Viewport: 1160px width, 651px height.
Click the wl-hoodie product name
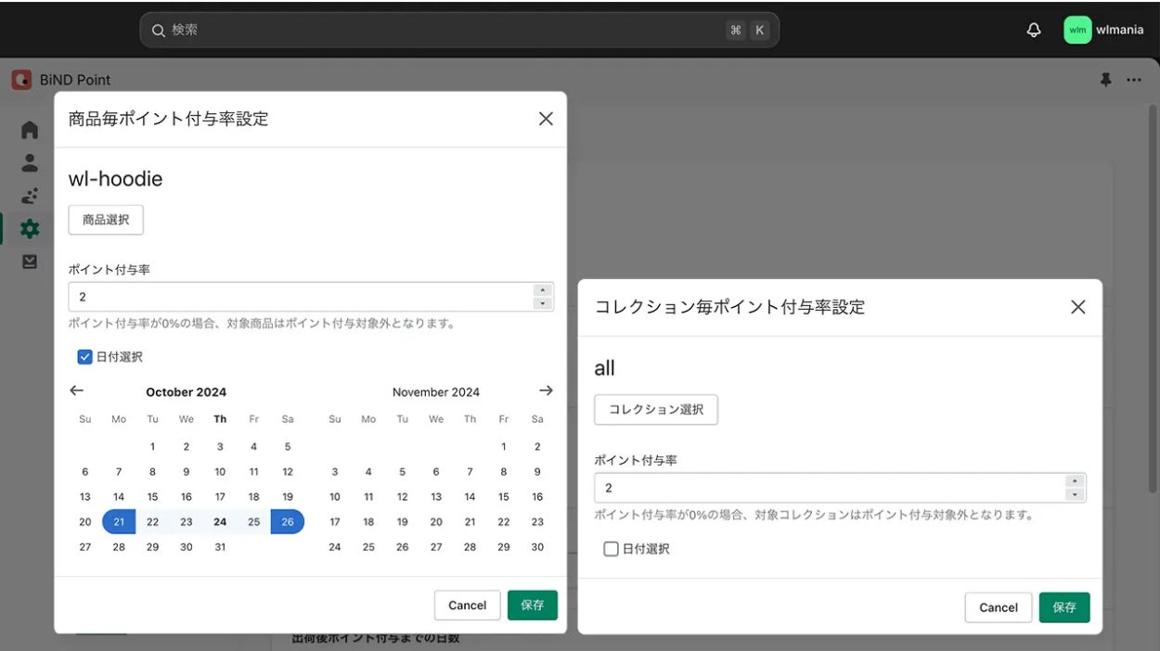116,179
